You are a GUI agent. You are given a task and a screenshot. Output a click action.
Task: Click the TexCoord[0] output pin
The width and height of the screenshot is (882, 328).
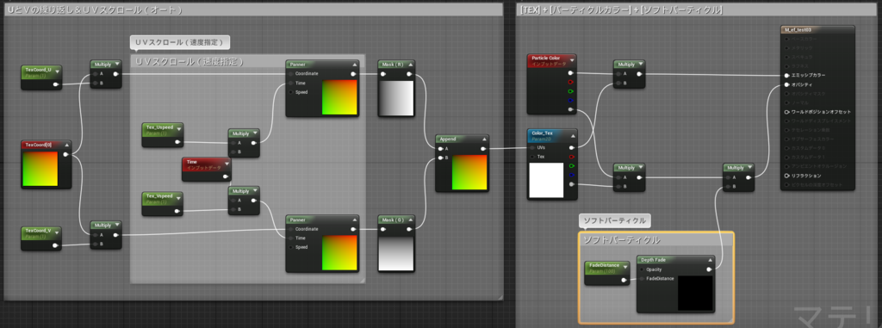(x=65, y=154)
